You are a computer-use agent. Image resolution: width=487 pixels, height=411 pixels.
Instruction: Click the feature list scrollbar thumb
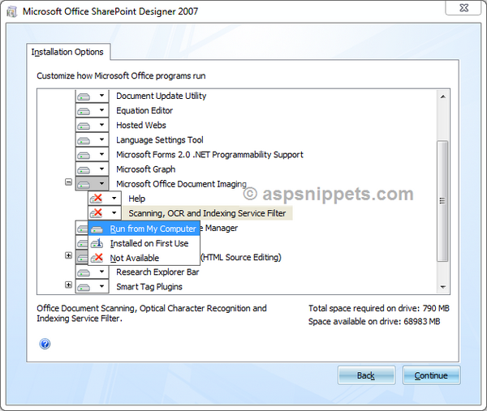pos(442,201)
